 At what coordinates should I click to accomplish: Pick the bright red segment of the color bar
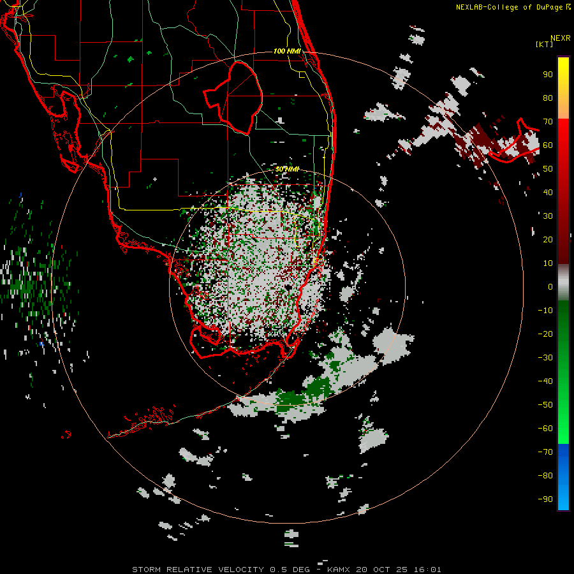tap(563, 134)
